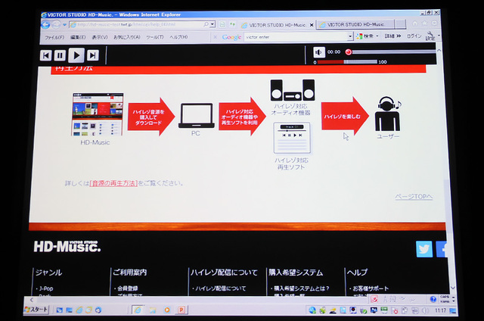The image size is (484, 321).
Task: Open the J-Pop genre link
Action: click(x=46, y=288)
